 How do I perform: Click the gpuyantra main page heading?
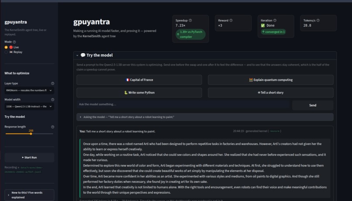tap(91, 22)
